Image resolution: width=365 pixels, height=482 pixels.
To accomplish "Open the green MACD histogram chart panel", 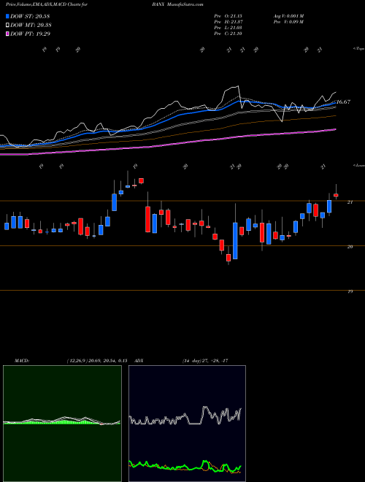I will pos(62,424).
